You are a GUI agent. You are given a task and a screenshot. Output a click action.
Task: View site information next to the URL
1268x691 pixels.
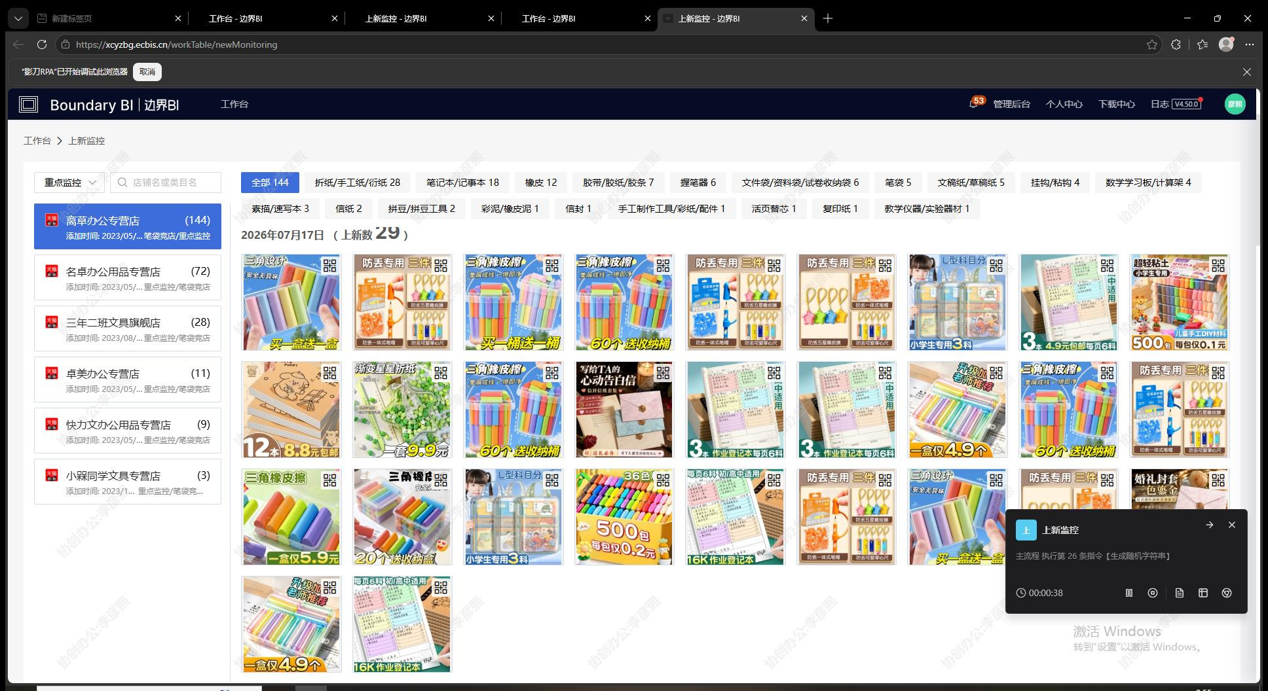pos(64,44)
